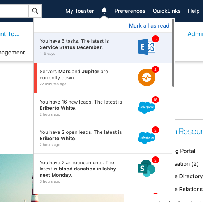
Task: Open the notifications bell icon
Action: [x=104, y=11]
